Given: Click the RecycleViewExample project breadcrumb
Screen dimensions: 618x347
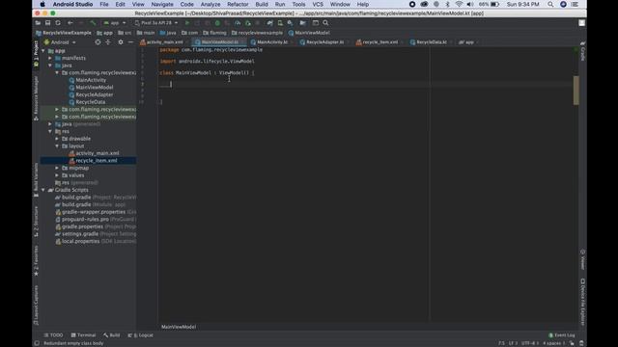Looking at the screenshot, I should (64, 33).
